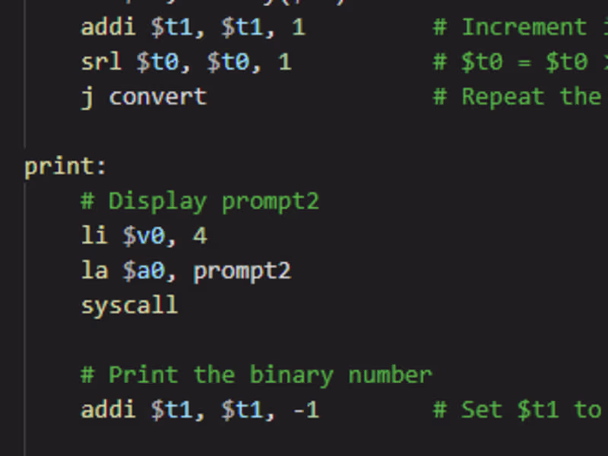Screen dimensions: 608x456
Task: Click 'prompt2' in the 'la $a0' line
Action: tap(242, 271)
